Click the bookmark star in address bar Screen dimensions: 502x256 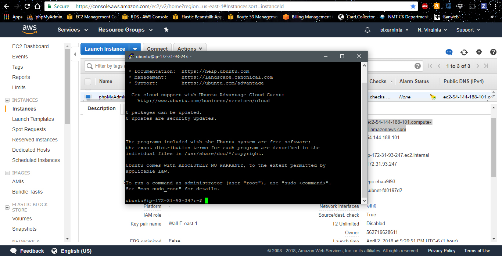413,6
